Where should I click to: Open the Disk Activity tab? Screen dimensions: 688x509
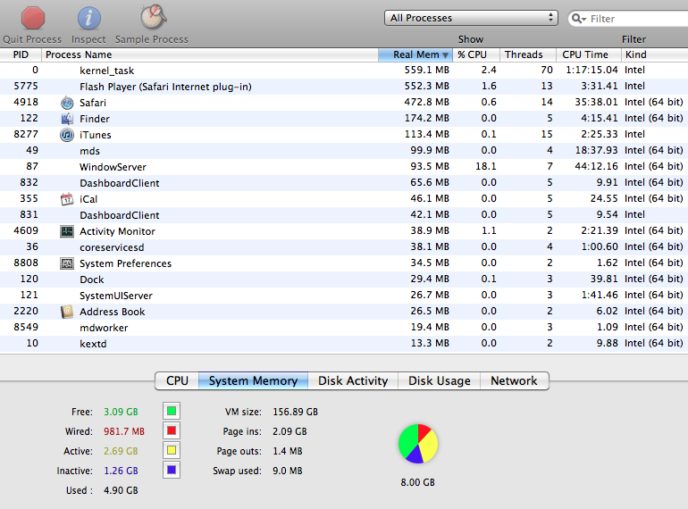353,380
